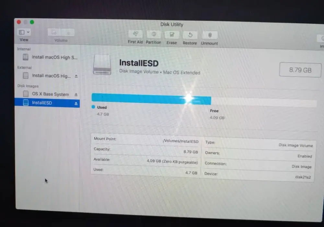Click the add Volume toolbar icon
This screenshot has width=324, height=227.
[54, 32]
